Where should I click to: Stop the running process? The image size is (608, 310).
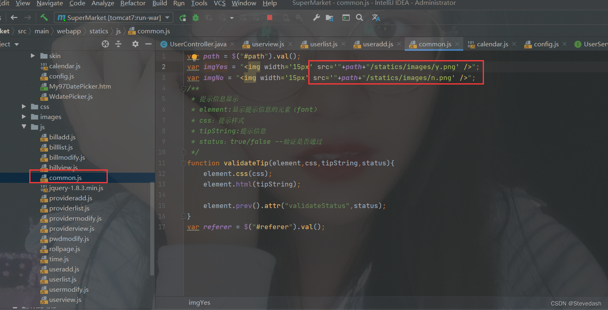[x=269, y=17]
